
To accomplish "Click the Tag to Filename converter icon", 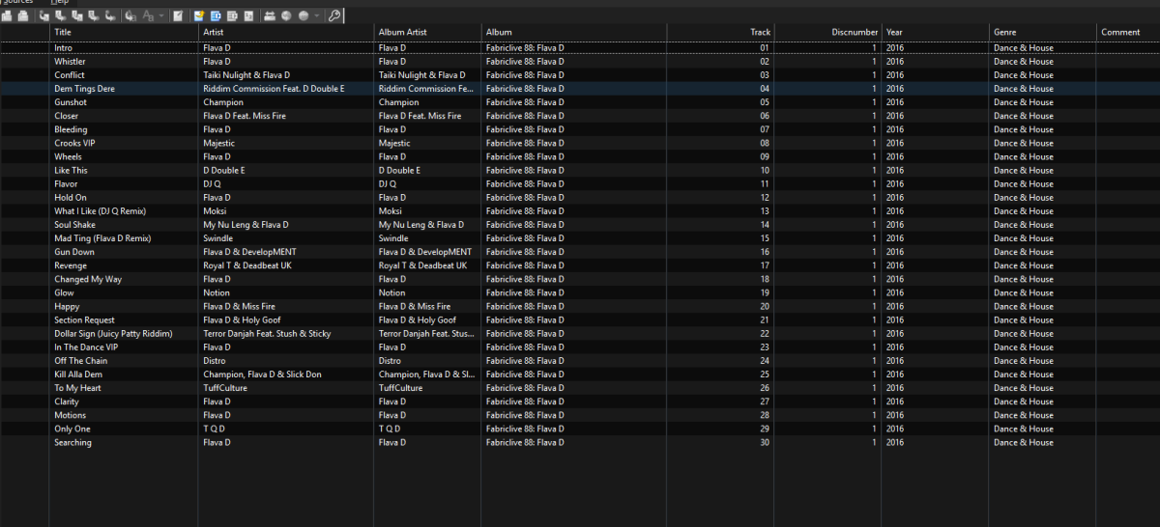I will tap(43, 15).
